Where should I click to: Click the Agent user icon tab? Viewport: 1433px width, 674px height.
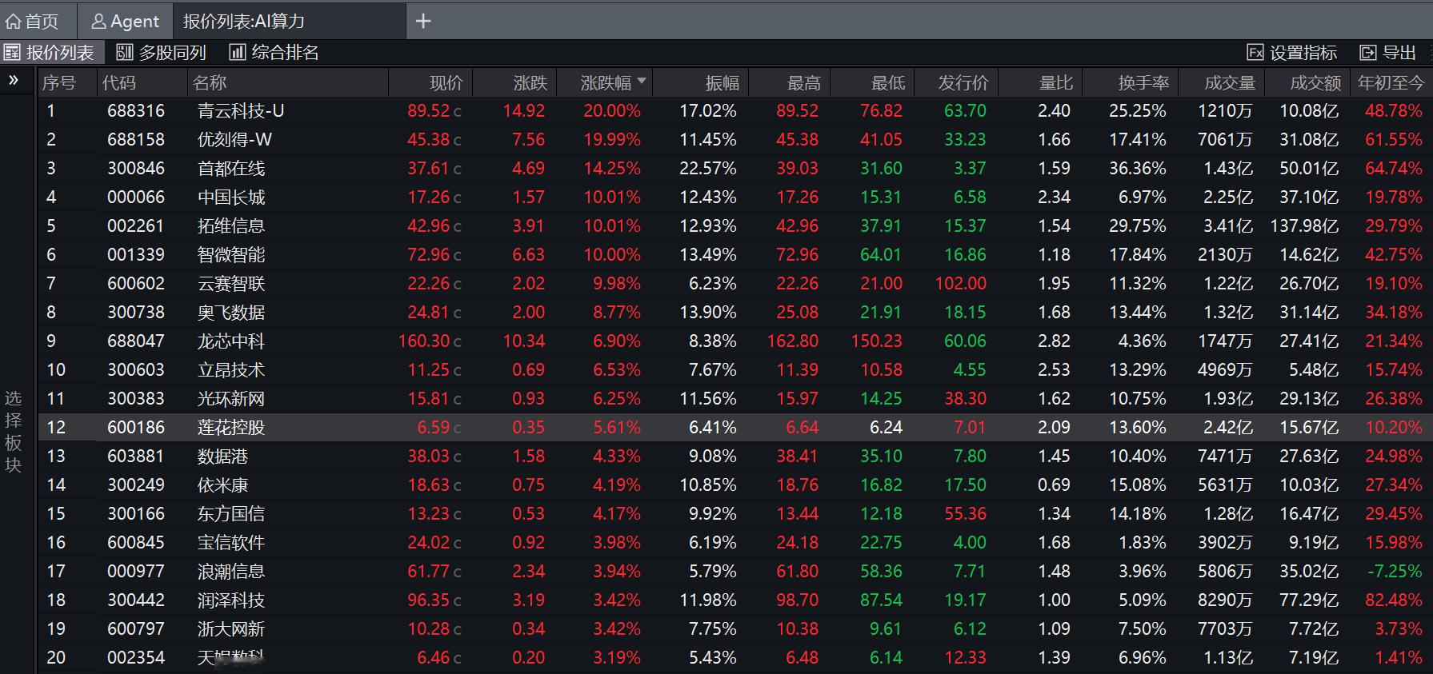coord(126,22)
